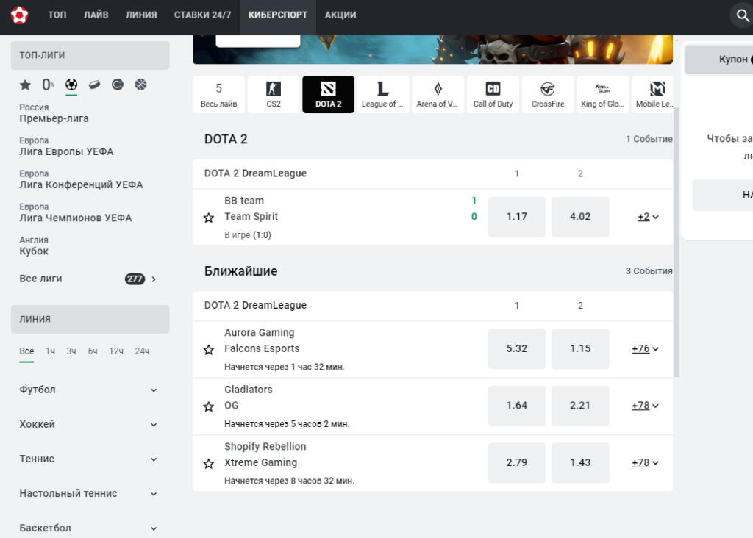
Task: Bet on Falcons Esports at odds 1.15
Action: pos(580,349)
